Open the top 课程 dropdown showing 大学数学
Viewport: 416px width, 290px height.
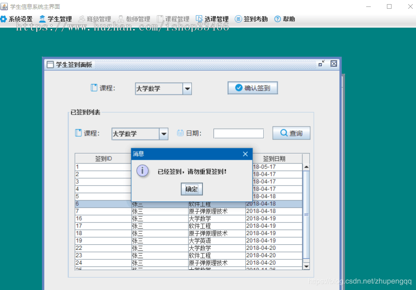click(x=187, y=88)
